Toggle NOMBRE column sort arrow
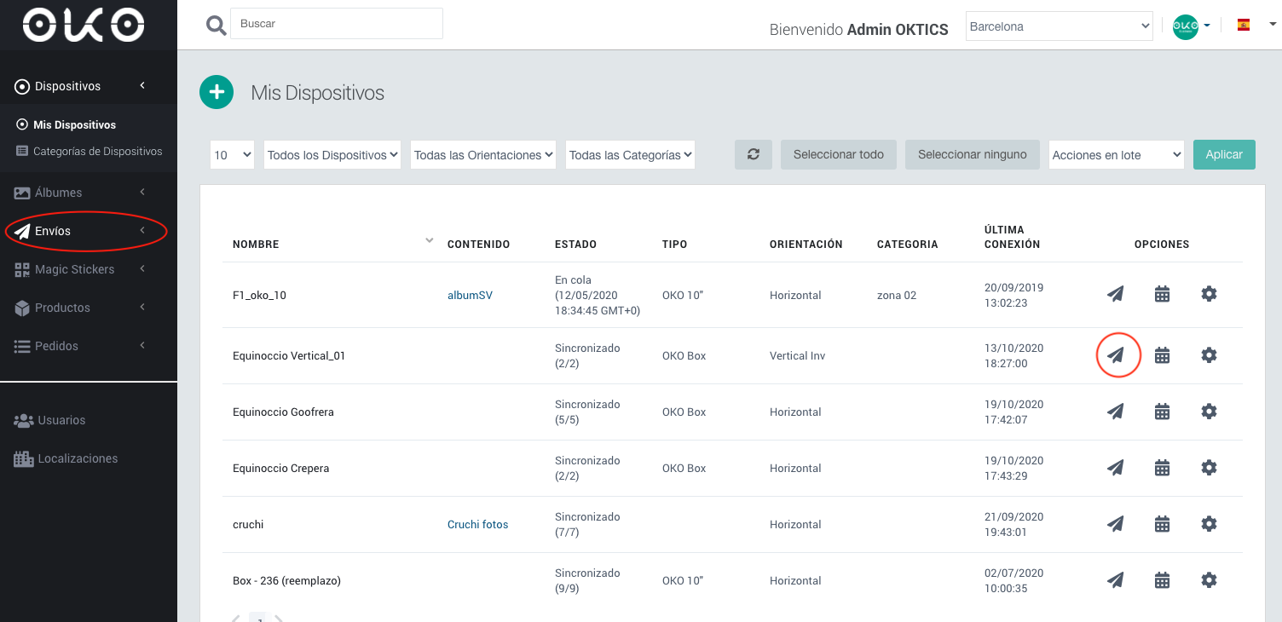 click(429, 241)
